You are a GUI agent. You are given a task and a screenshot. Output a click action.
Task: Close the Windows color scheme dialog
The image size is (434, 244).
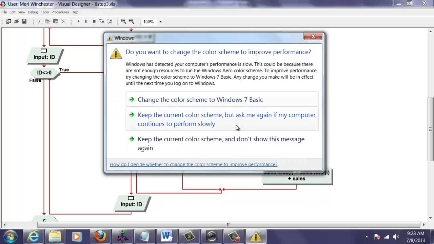tap(313, 36)
